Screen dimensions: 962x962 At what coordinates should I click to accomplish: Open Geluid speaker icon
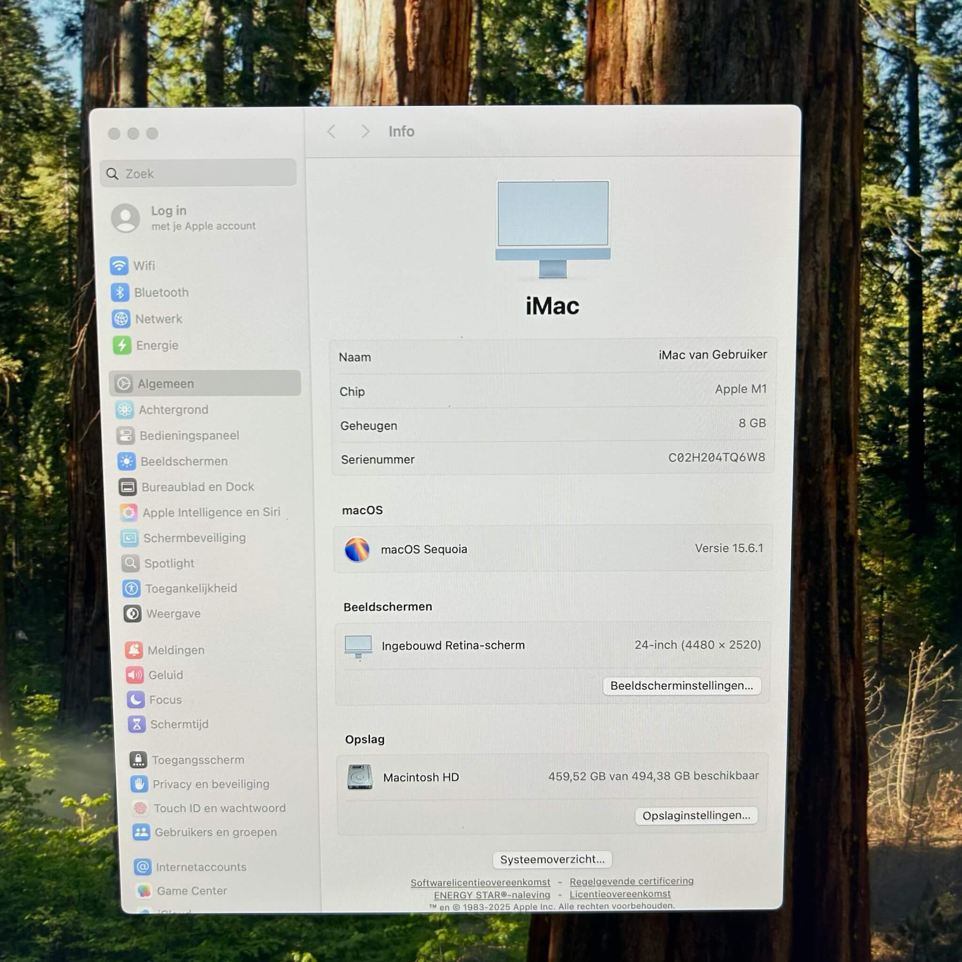[135, 675]
